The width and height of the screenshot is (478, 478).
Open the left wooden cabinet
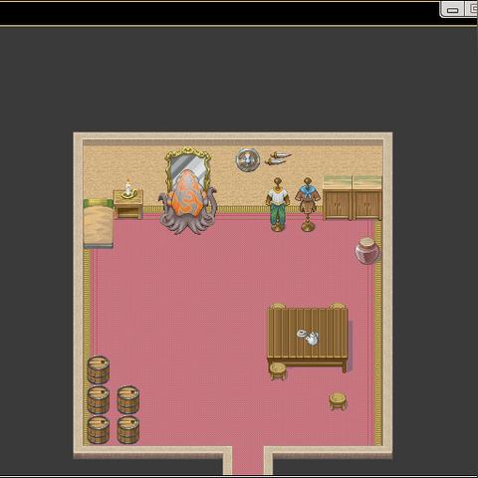pos(338,198)
